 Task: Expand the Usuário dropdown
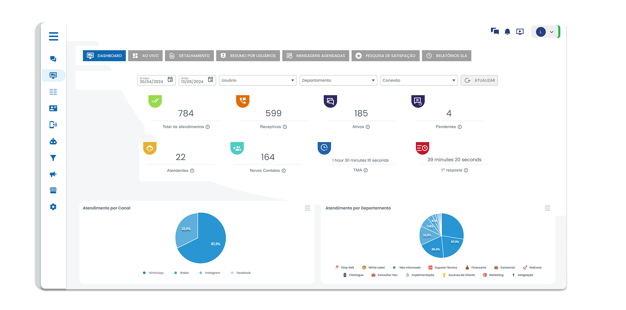point(258,80)
